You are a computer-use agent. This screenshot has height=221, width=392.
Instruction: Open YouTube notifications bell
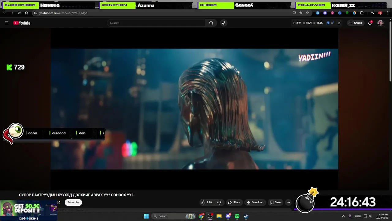tap(370, 23)
